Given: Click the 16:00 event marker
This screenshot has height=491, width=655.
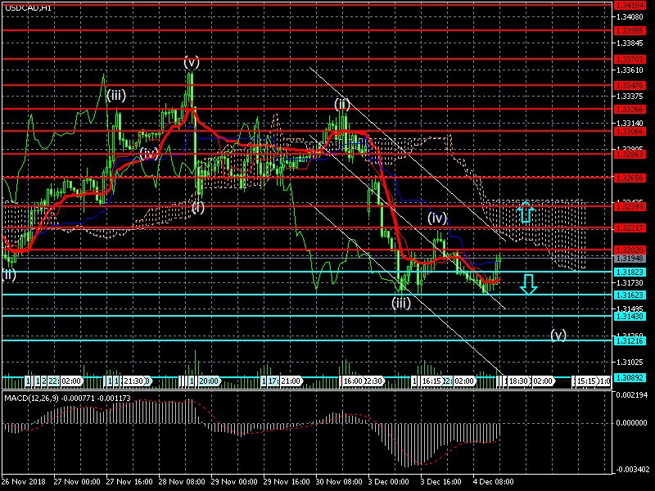Looking at the screenshot, I should 353,381.
